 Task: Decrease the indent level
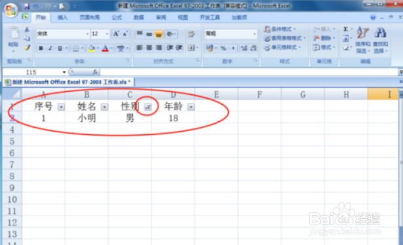[x=169, y=48]
